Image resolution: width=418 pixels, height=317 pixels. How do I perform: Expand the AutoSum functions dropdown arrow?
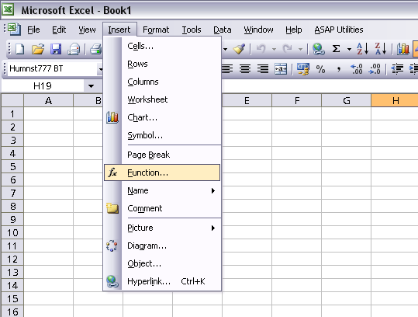coord(349,49)
